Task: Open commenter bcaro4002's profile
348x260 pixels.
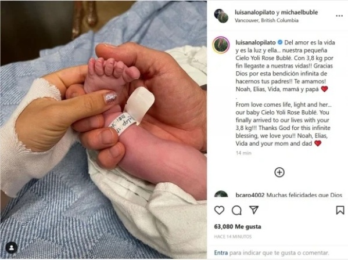Action: tap(250, 195)
